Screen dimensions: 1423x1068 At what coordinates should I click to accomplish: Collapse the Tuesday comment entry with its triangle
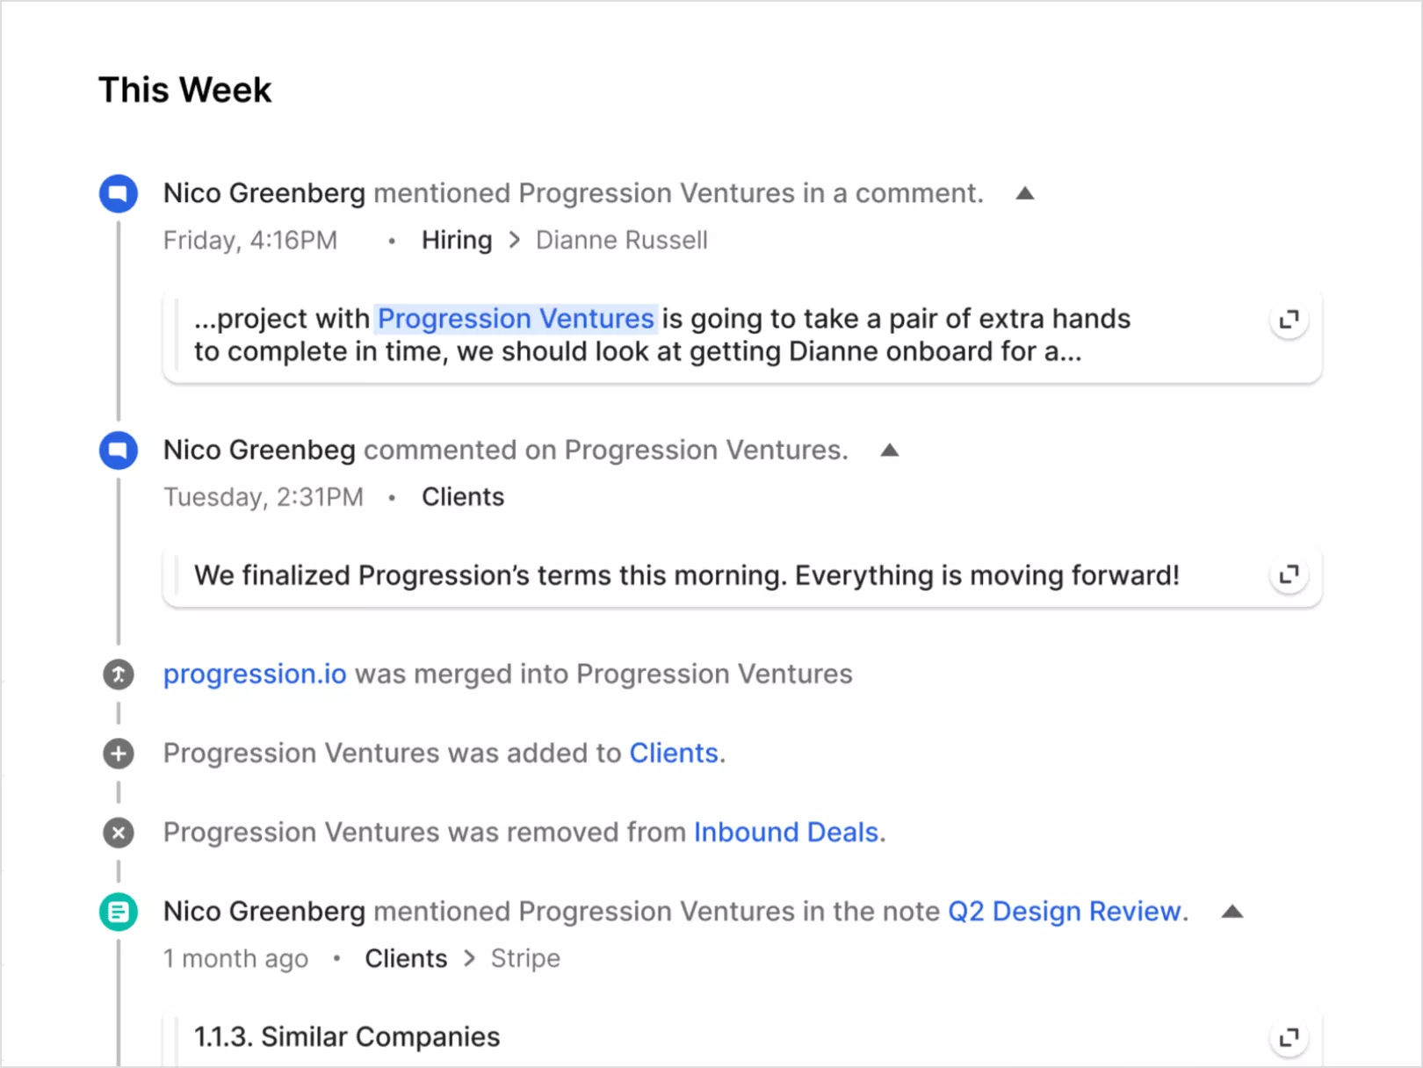click(x=889, y=451)
